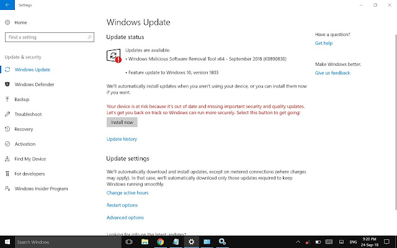
Task: Open For developers via its tools icon
Action: click(7, 174)
